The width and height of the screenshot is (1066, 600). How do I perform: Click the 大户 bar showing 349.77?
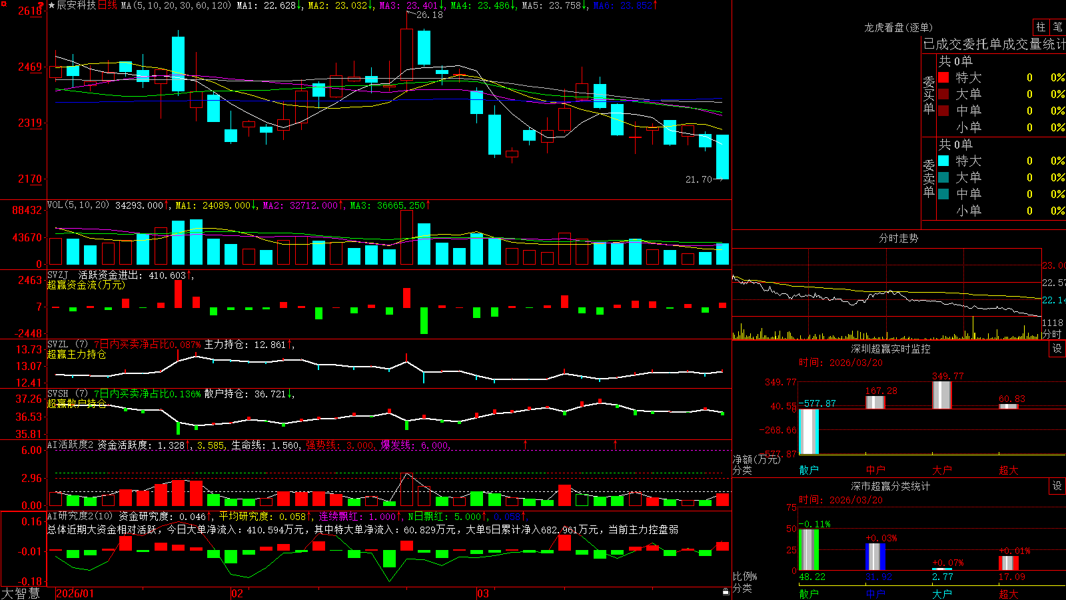(x=942, y=395)
